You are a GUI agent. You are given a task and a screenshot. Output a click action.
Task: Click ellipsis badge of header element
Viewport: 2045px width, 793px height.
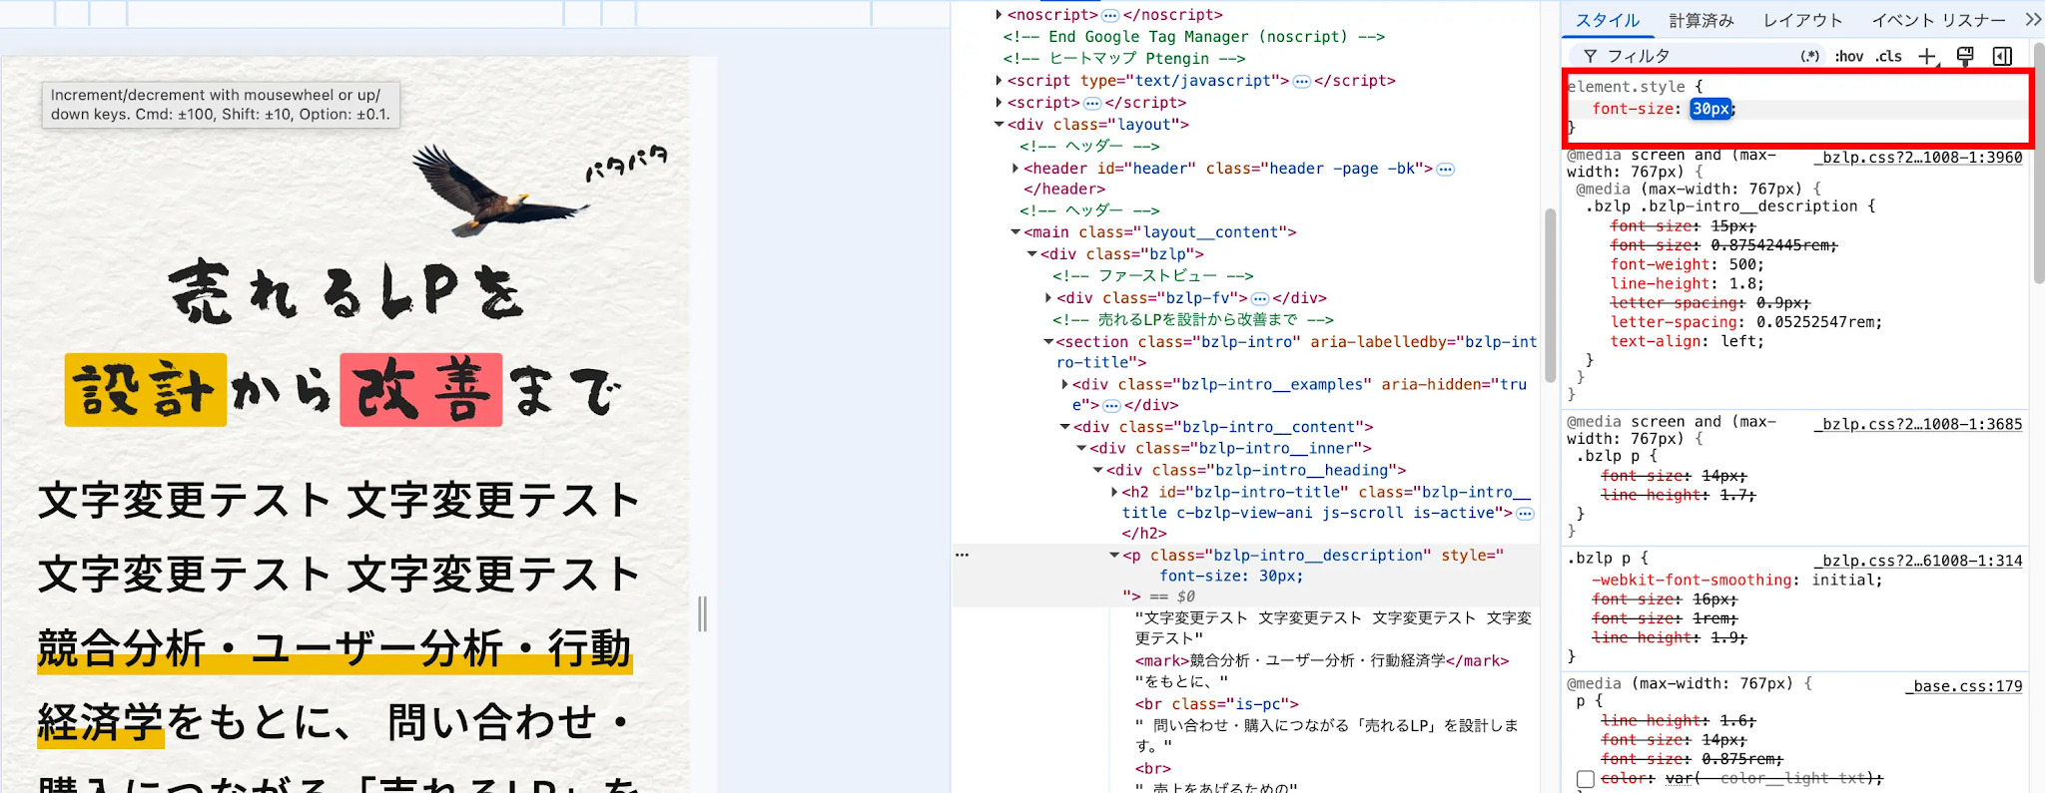pos(1446,169)
